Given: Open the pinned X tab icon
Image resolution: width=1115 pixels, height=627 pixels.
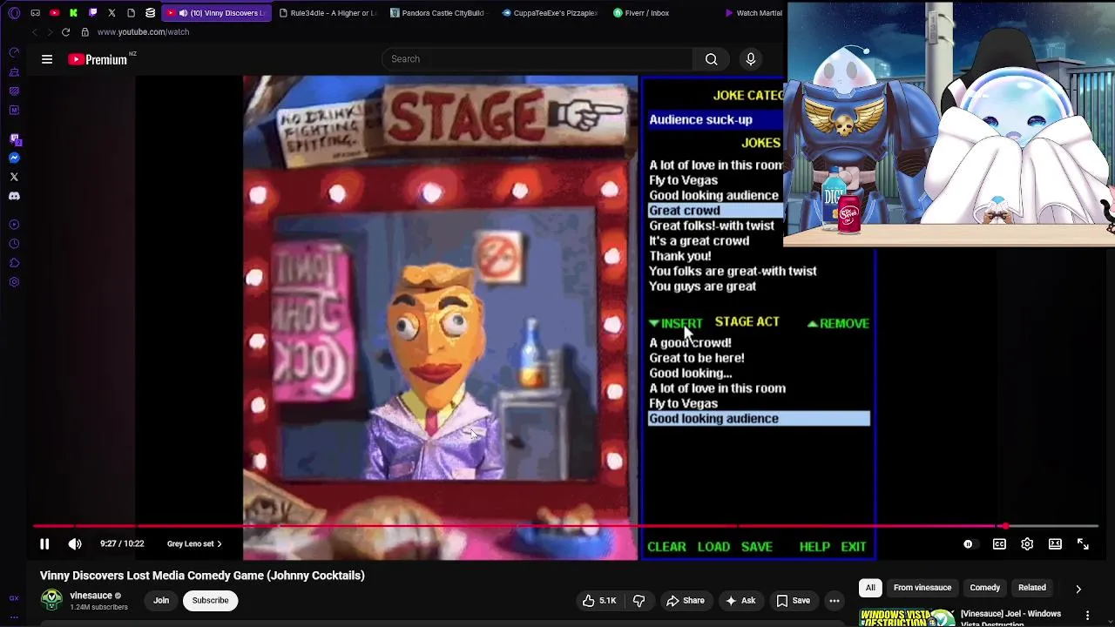Looking at the screenshot, I should pyautogui.click(x=111, y=13).
